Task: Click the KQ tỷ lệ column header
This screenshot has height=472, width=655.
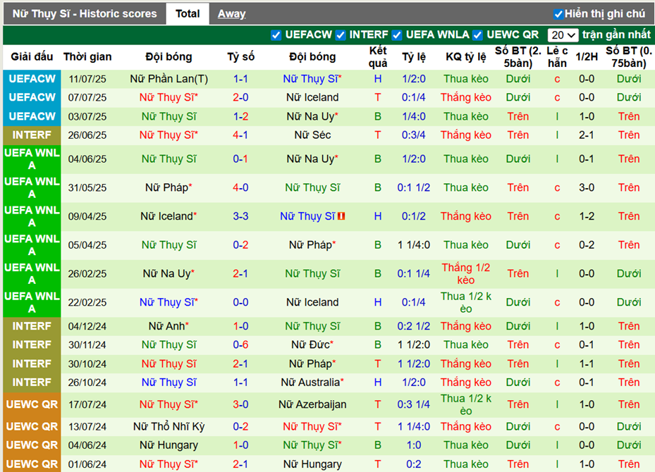Action: point(466,57)
